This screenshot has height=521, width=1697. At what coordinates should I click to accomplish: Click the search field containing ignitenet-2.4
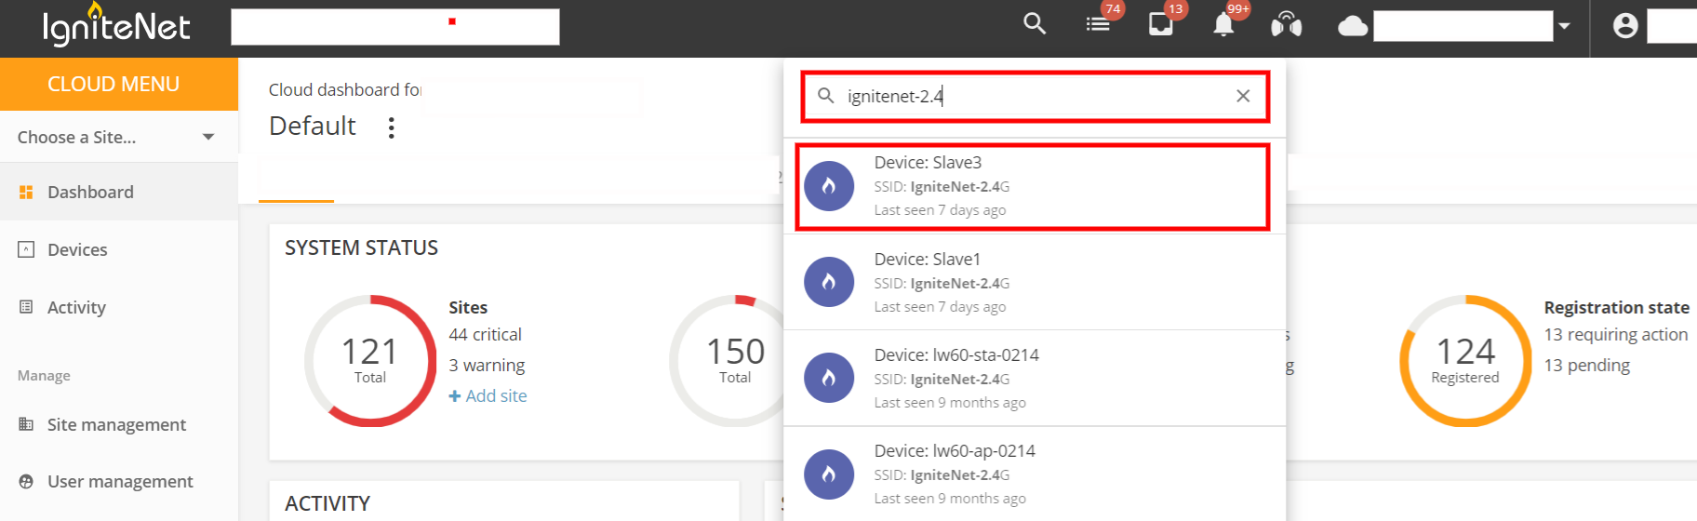[1035, 96]
